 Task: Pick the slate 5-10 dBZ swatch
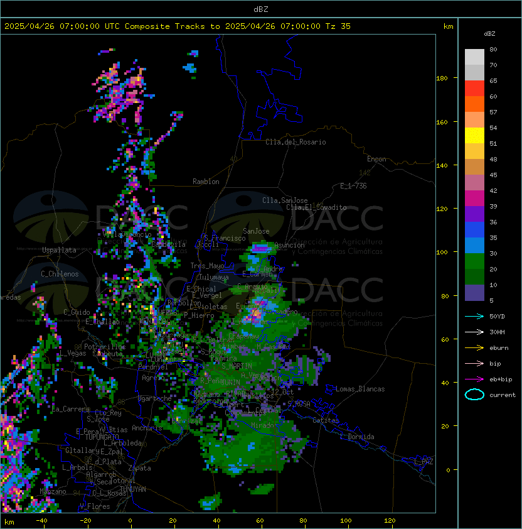coord(474,293)
